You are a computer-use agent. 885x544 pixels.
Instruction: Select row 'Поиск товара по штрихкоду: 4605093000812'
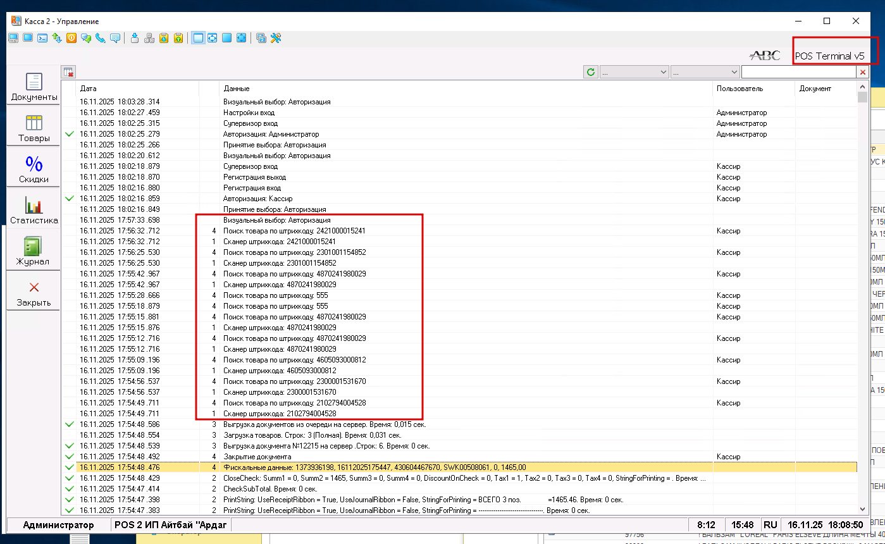click(x=460, y=360)
